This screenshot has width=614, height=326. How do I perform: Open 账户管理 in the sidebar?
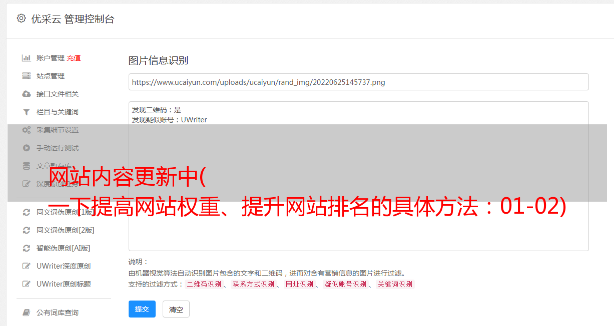(51, 58)
